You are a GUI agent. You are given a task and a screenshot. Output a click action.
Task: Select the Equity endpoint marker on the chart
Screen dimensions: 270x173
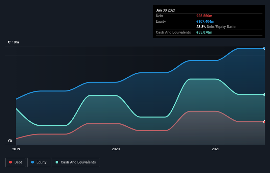pos(264,49)
